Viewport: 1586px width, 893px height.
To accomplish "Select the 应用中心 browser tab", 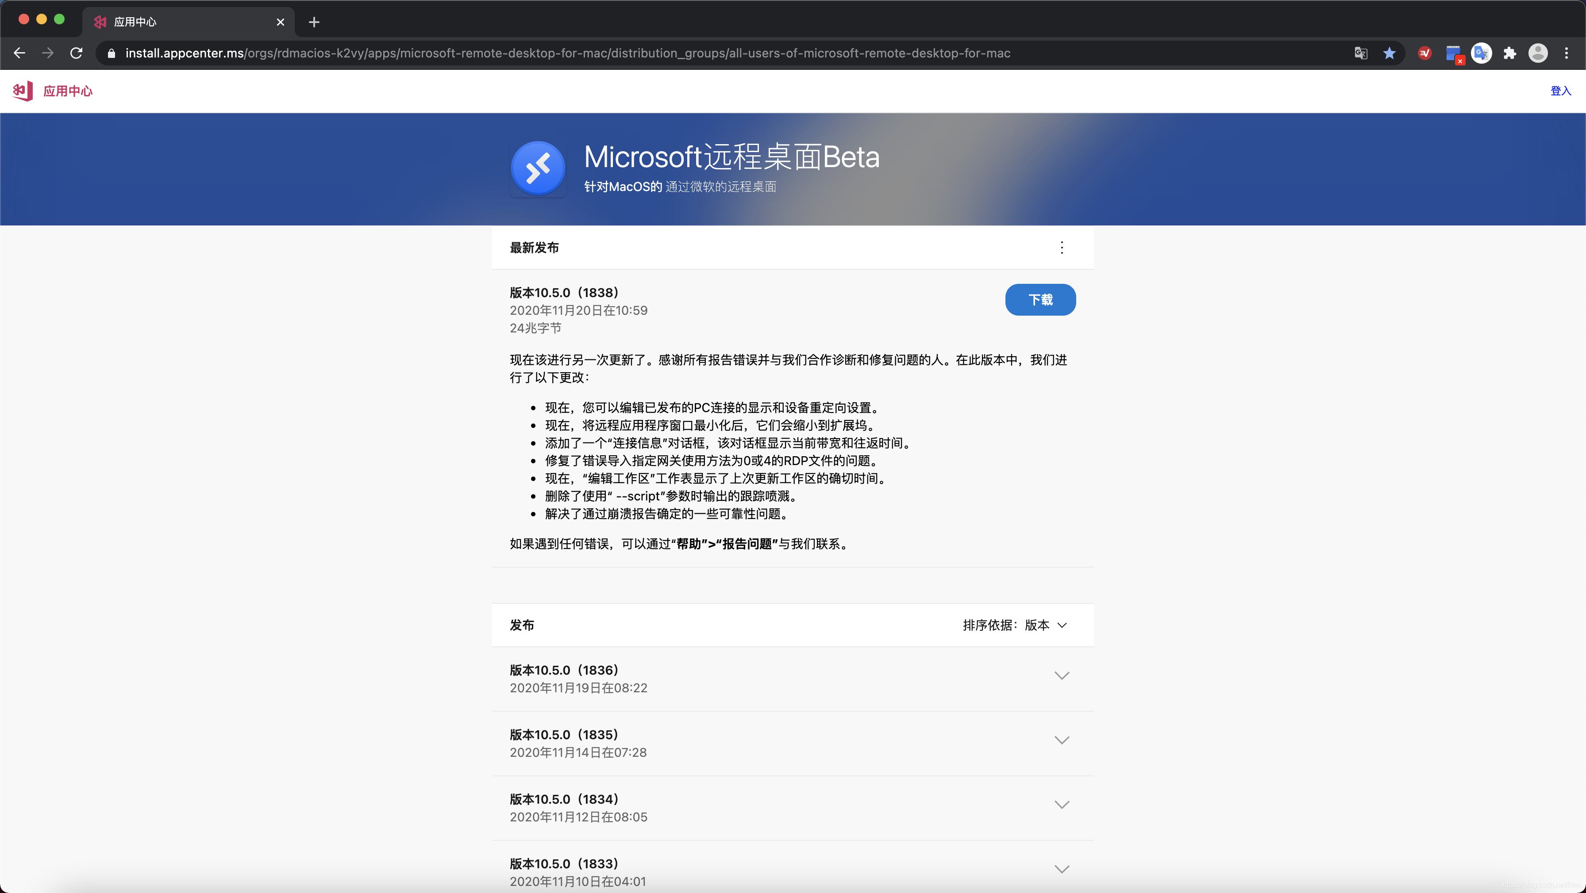I will [189, 22].
